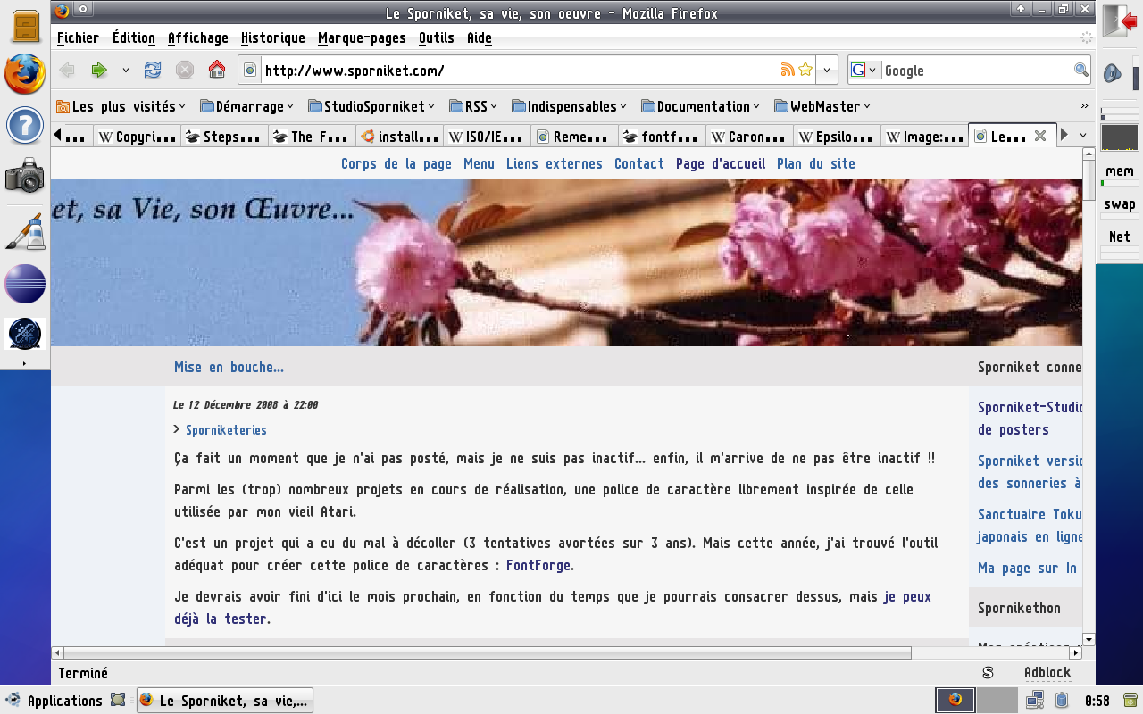Click the Adblock status bar entry
Image resolution: width=1143 pixels, height=714 pixels.
point(1047,673)
